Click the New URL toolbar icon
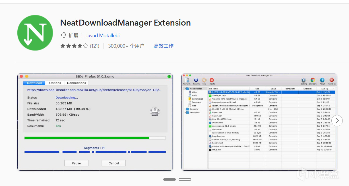349x186 pixels. coord(187,81)
